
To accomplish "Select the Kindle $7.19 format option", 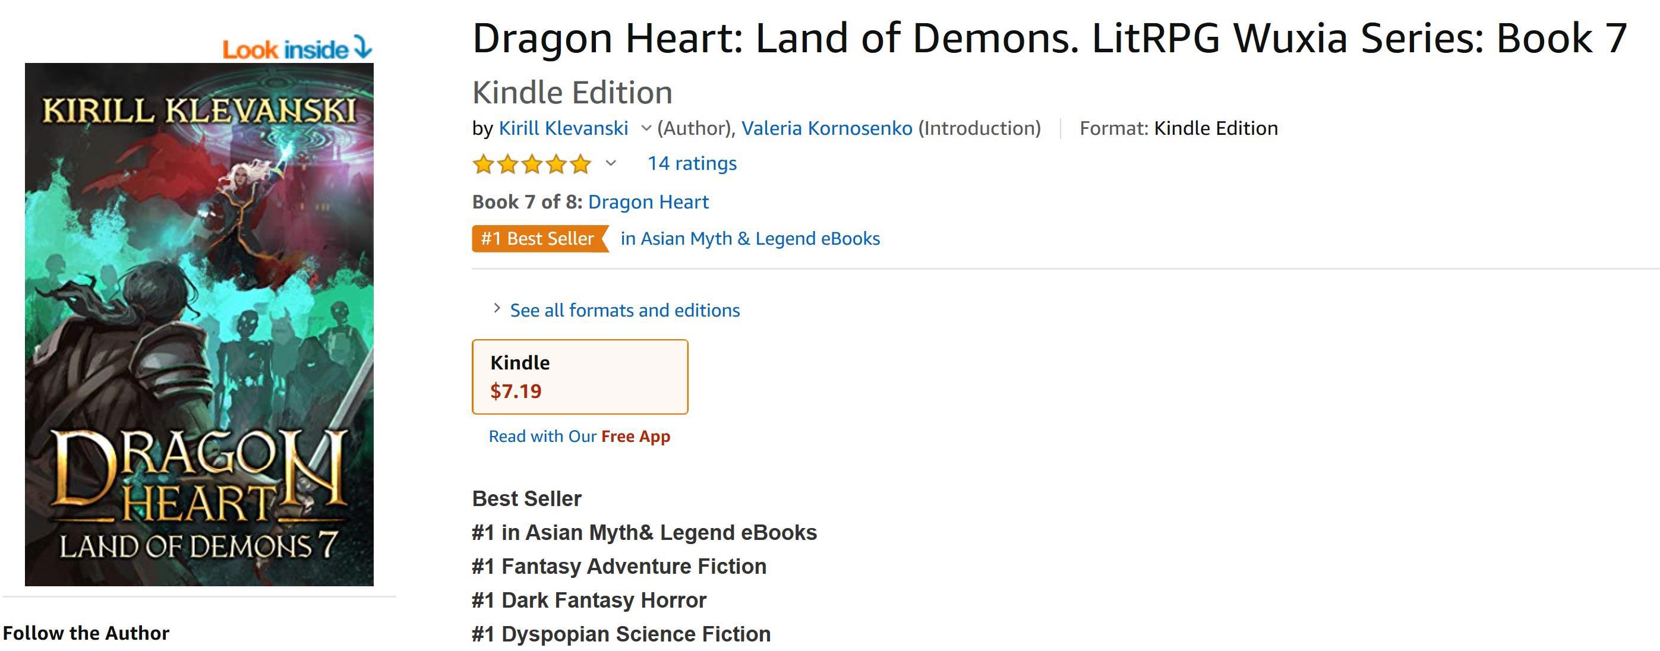I will click(579, 377).
